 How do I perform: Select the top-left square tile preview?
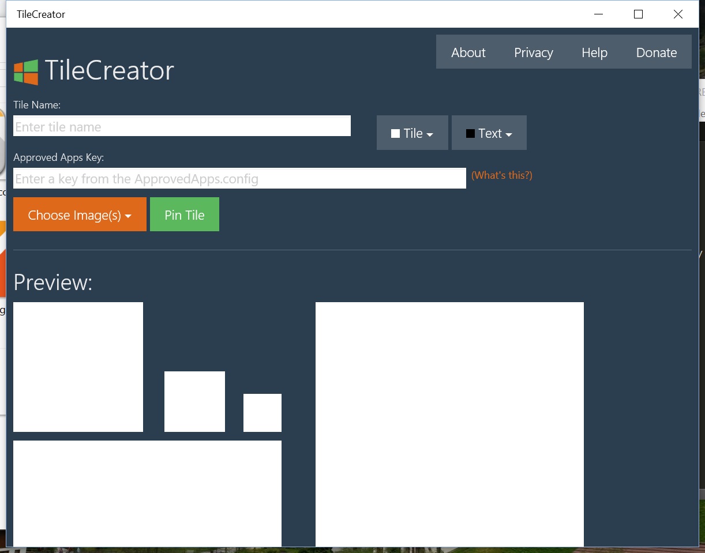point(78,367)
